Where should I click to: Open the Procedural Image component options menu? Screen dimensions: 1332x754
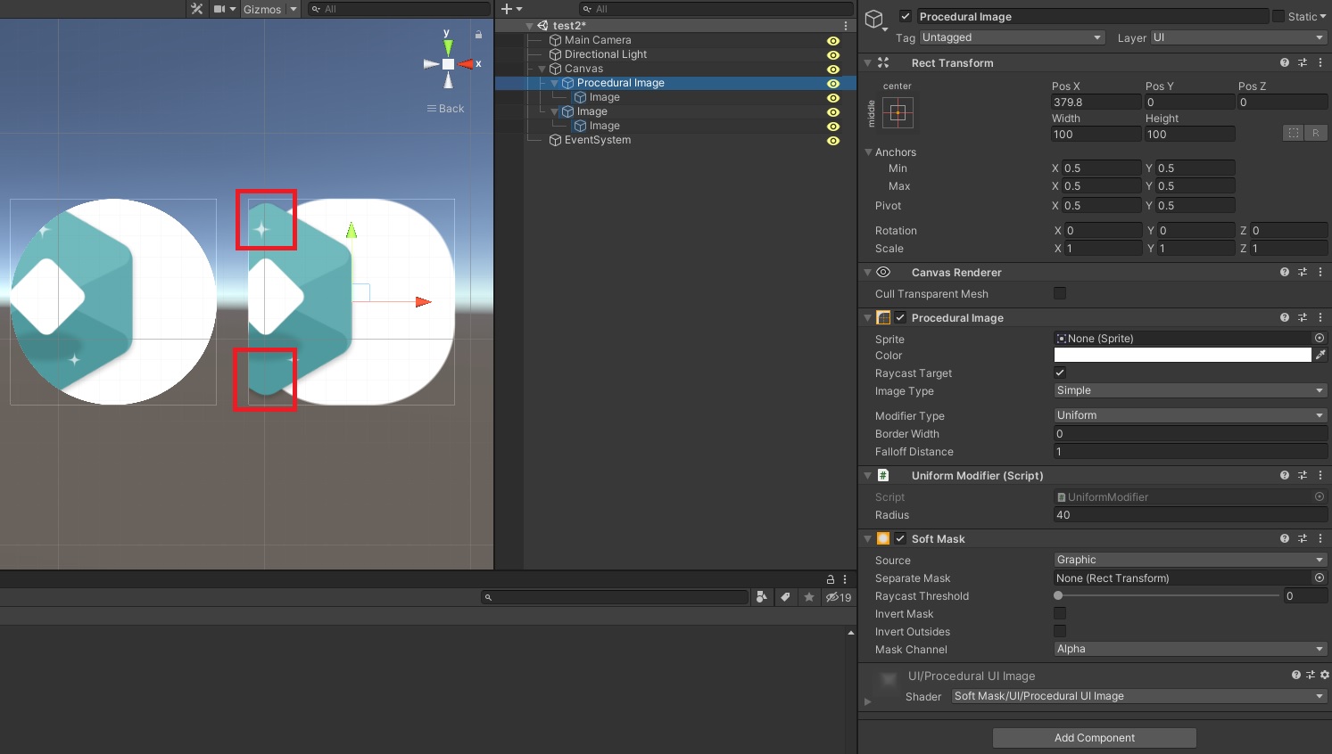click(x=1320, y=317)
